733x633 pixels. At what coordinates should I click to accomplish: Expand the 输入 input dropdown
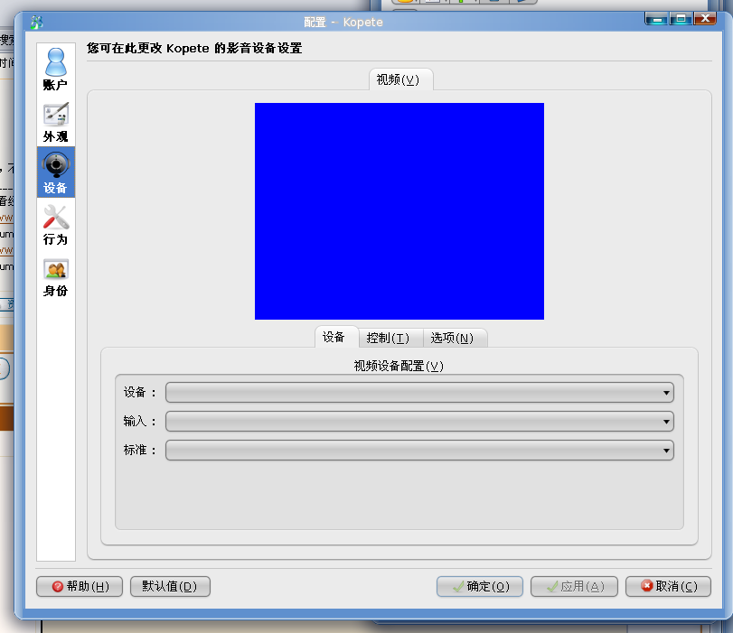click(419, 422)
